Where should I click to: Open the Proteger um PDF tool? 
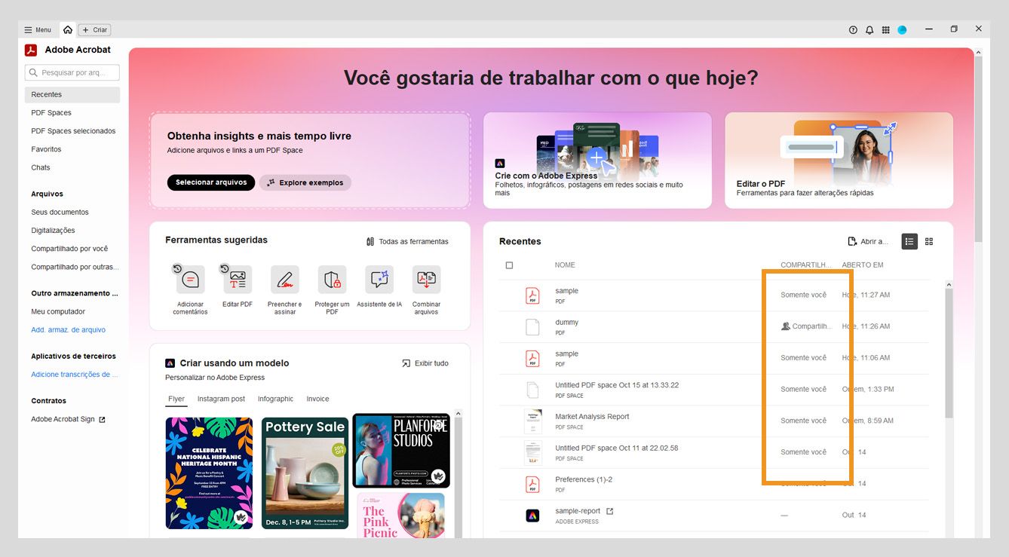point(332,280)
